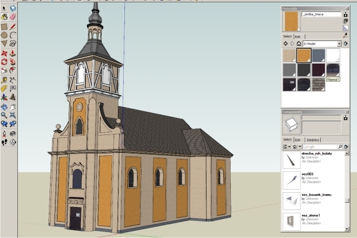Switch to the Materials Edit tab
Viewport: 357px width, 238px height.
[298, 36]
